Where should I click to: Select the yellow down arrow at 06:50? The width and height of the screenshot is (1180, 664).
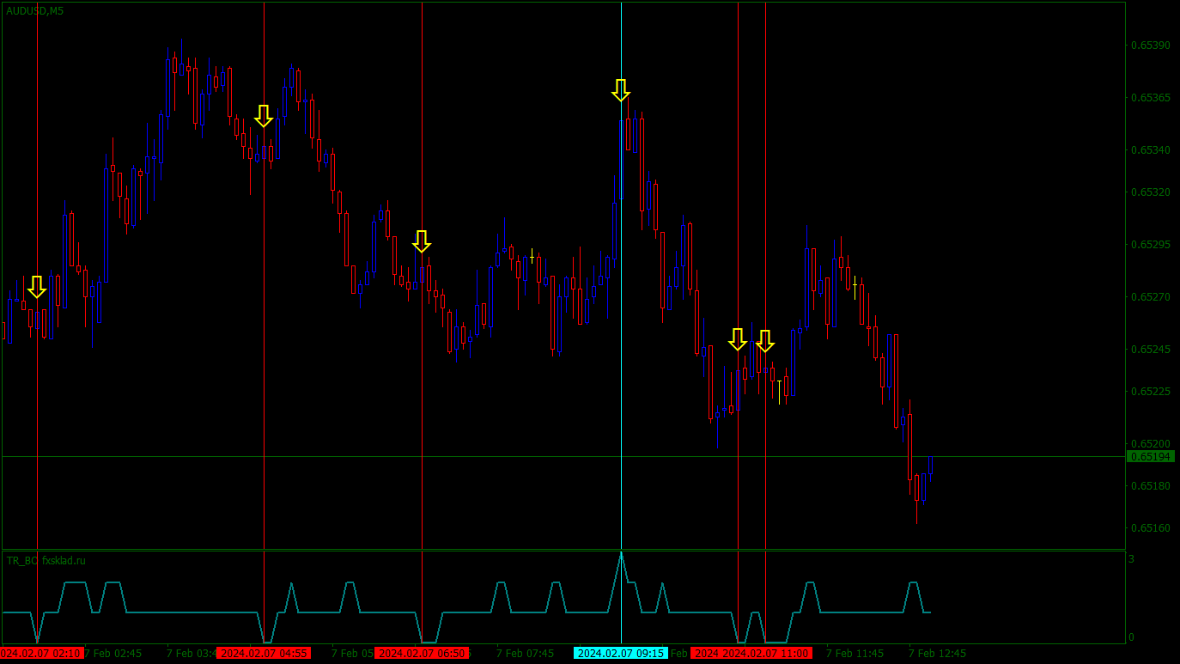(x=422, y=241)
